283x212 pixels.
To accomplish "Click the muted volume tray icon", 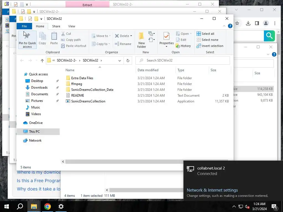I will pos(247,206).
